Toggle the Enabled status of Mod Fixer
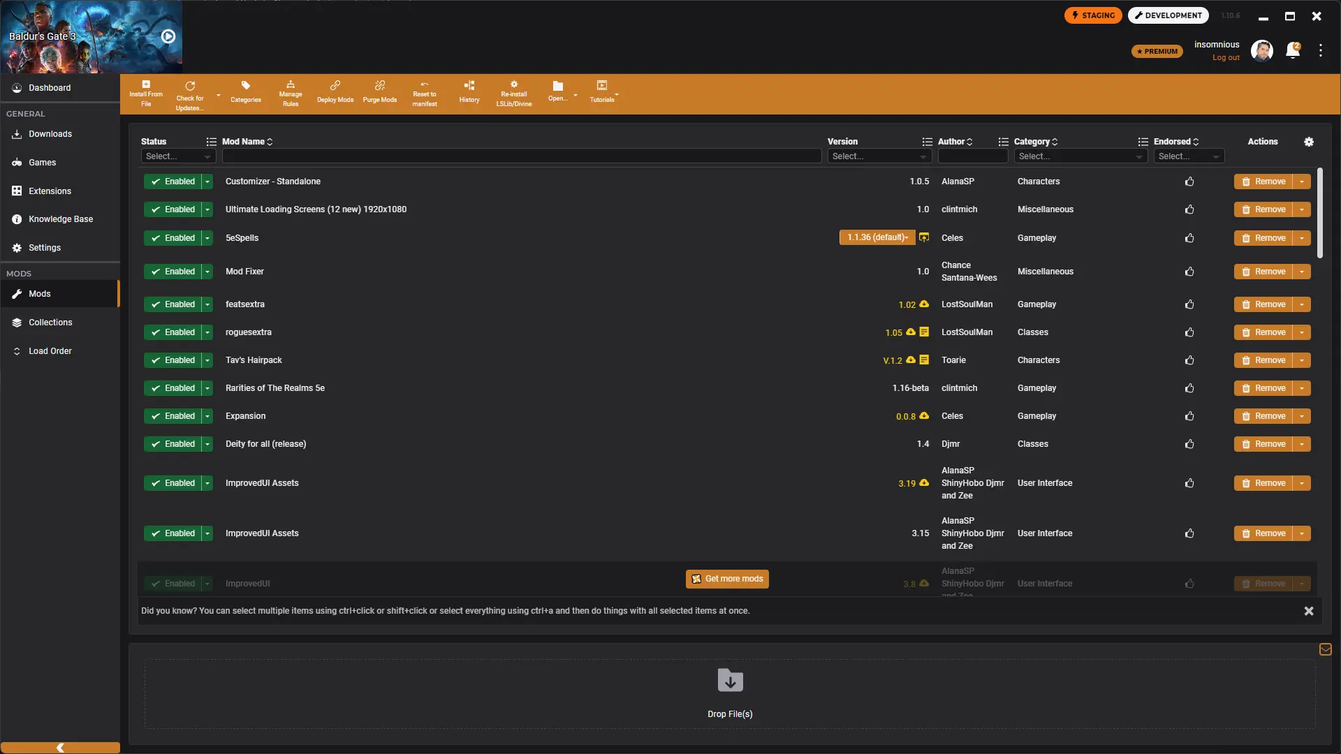The image size is (1341, 754). pos(173,272)
